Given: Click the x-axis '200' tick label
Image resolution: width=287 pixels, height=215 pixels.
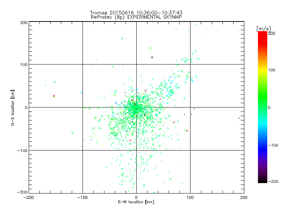Looking at the screenshot, I should (244, 197).
